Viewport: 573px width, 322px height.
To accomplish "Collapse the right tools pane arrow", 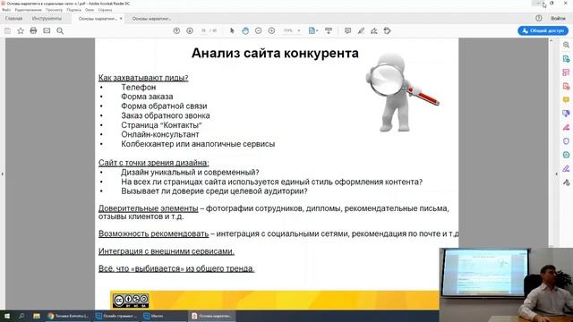I will [x=557, y=174].
